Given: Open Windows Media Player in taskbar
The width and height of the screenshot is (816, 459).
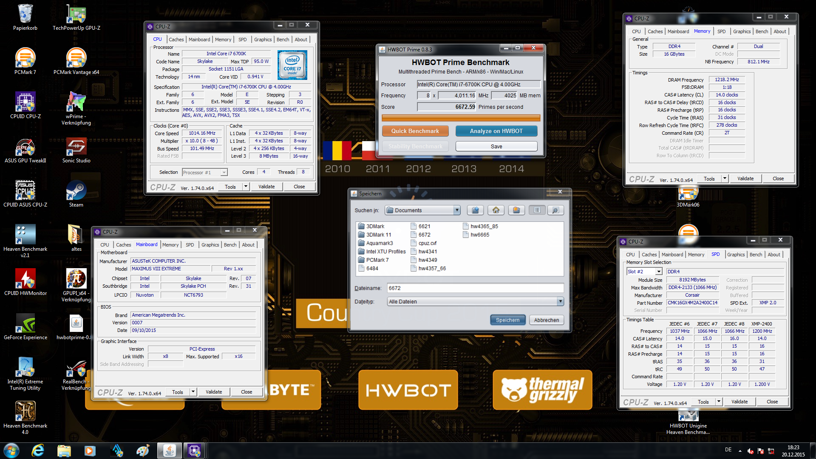Looking at the screenshot, I should coord(90,450).
